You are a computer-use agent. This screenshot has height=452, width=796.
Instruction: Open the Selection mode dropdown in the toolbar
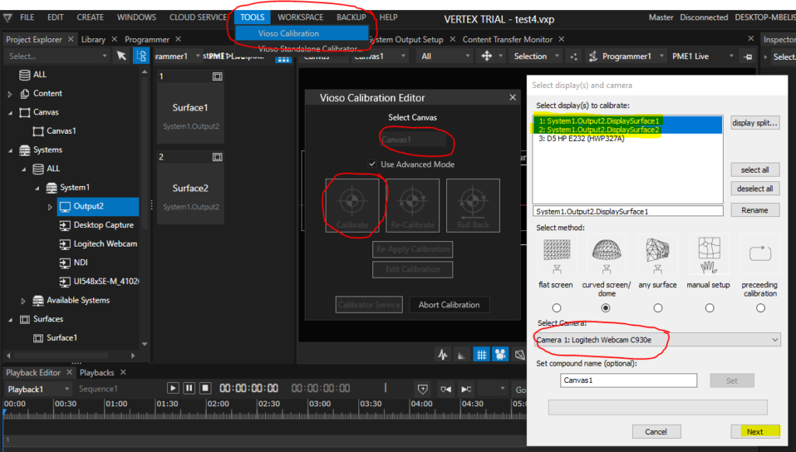click(x=535, y=55)
